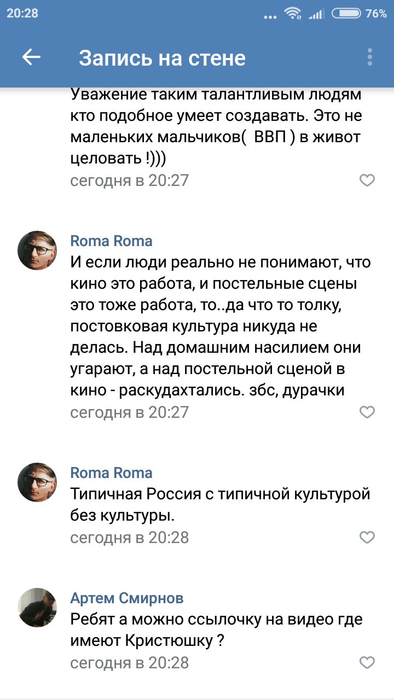
Task: Open Артем Смирнов's profile picture
Action: click(x=37, y=608)
